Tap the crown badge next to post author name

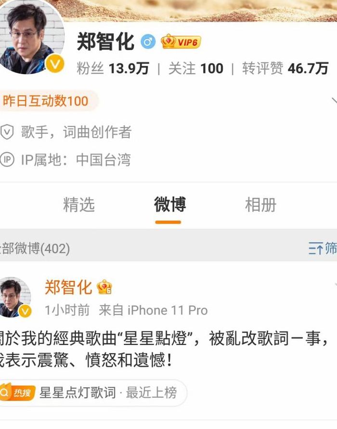[104, 287]
